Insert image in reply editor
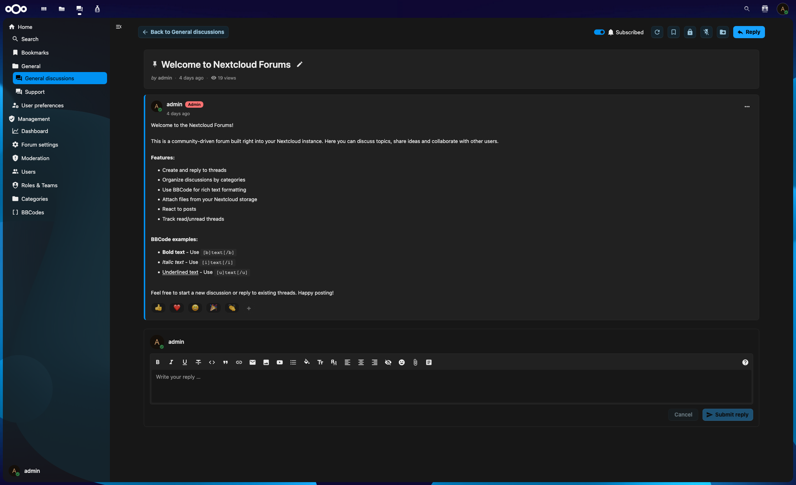Viewport: 796px width, 485px height. tap(266, 362)
